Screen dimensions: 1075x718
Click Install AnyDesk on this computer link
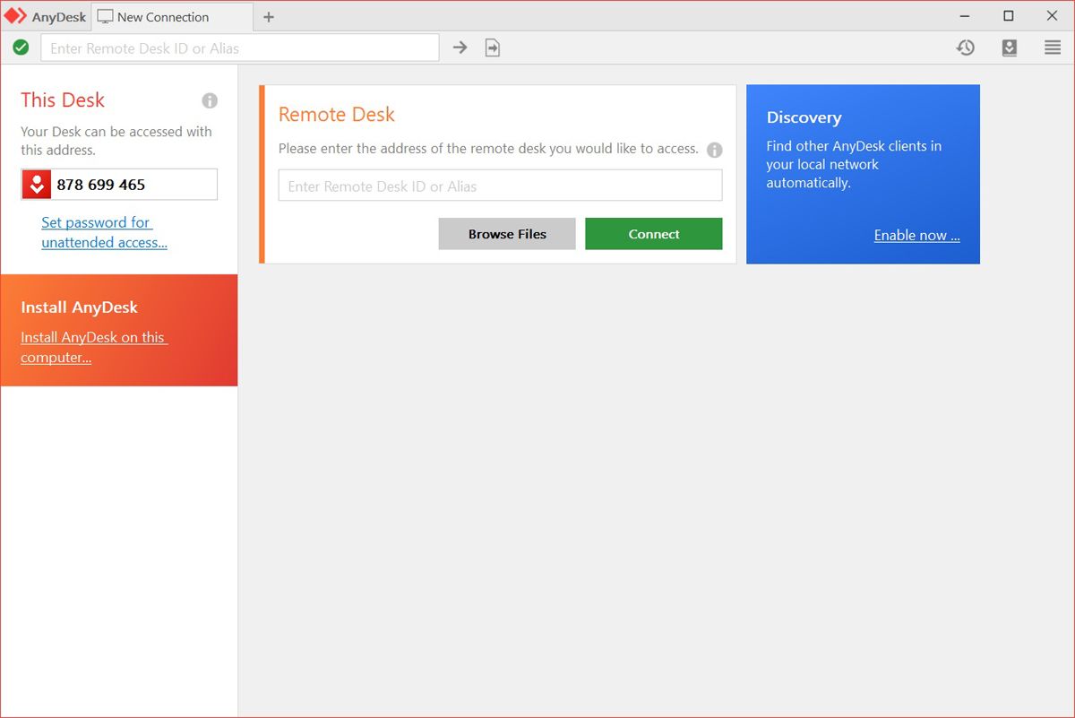pyautogui.click(x=94, y=347)
